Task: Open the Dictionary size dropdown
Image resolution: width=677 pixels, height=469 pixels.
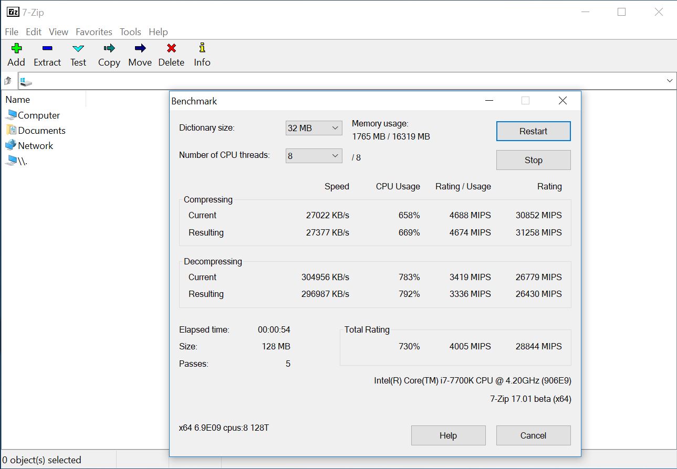Action: tap(314, 128)
